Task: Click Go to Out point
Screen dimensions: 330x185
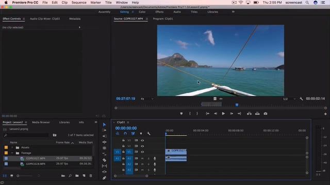Action: click(239, 114)
